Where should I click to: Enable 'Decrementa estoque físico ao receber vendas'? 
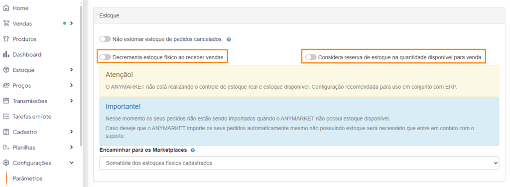(x=105, y=57)
